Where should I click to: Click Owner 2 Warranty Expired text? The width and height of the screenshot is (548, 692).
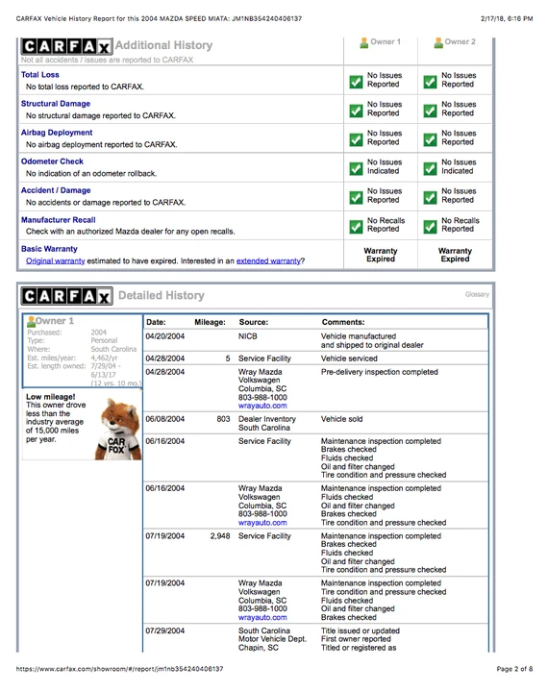pos(455,255)
